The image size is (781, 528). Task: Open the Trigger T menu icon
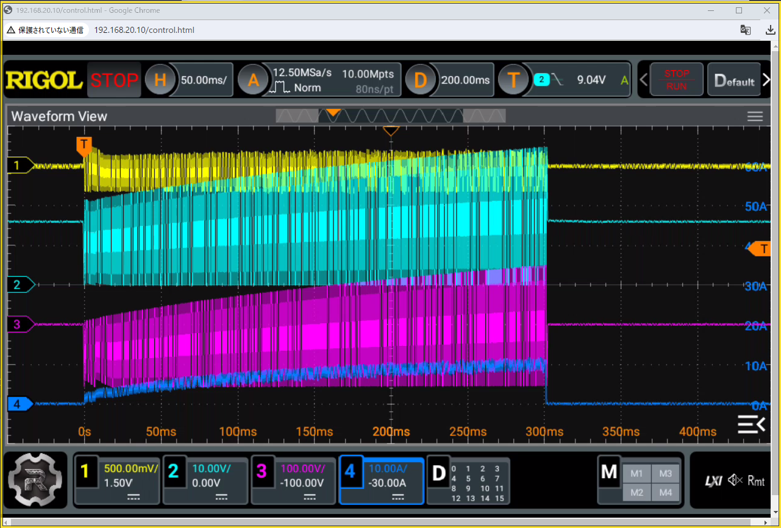point(513,80)
